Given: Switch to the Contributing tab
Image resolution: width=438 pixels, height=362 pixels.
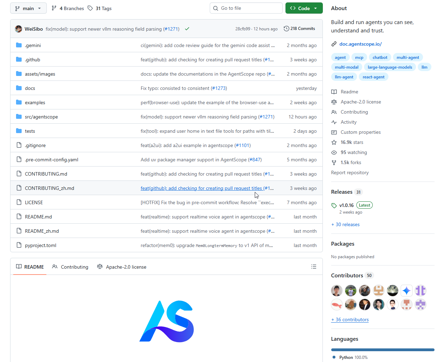Looking at the screenshot, I should [x=70, y=267].
